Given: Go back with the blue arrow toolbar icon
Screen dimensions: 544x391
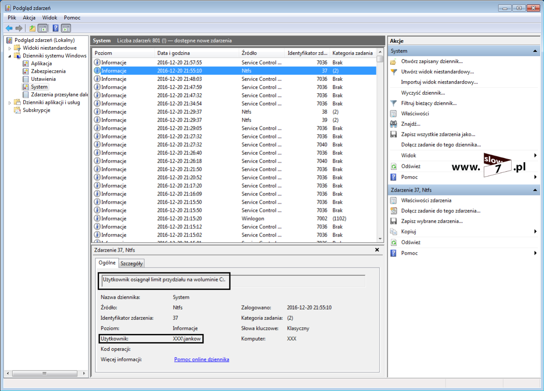Looking at the screenshot, I should (9, 28).
